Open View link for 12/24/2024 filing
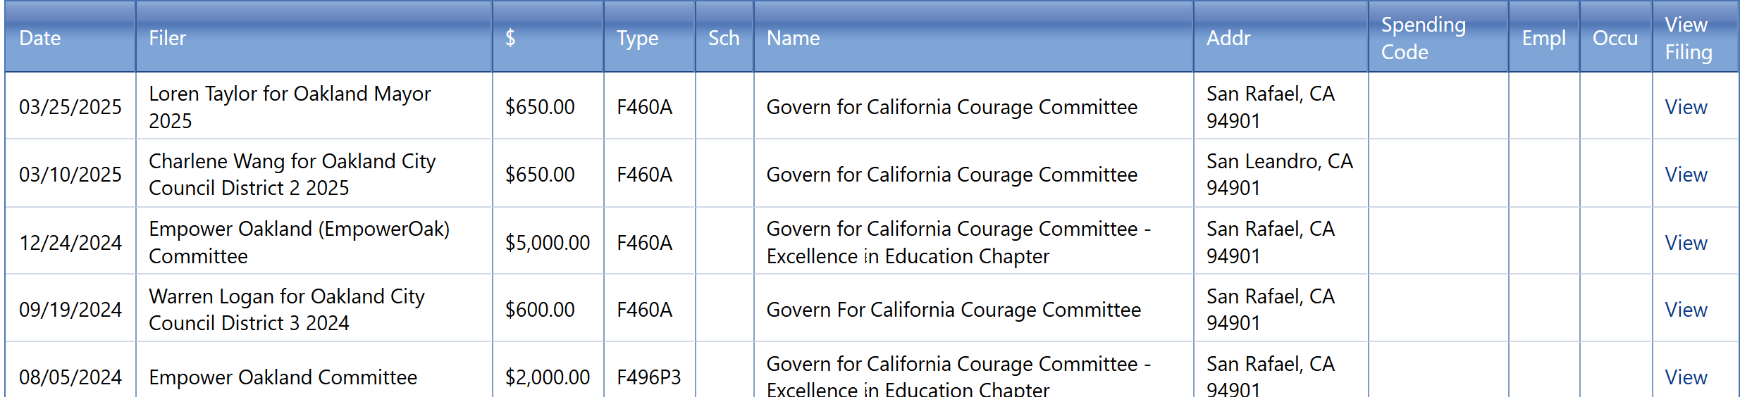The height and width of the screenshot is (397, 1740). click(1685, 243)
